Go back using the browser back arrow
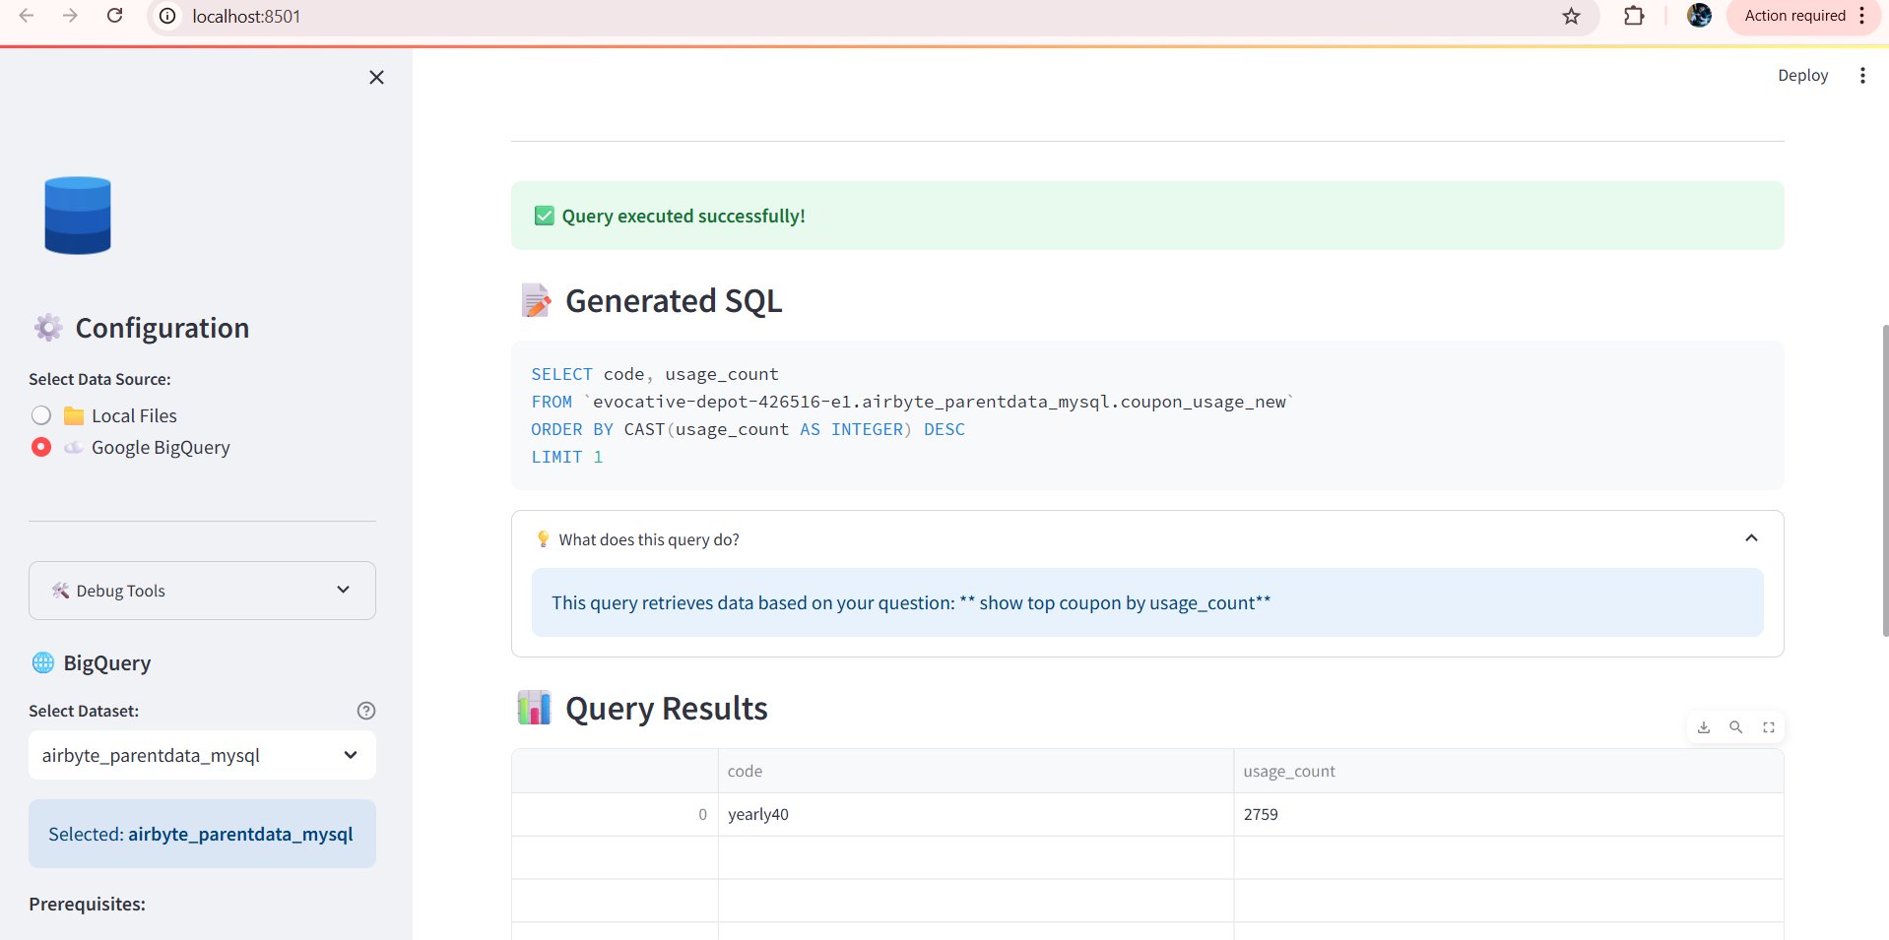 (x=27, y=16)
